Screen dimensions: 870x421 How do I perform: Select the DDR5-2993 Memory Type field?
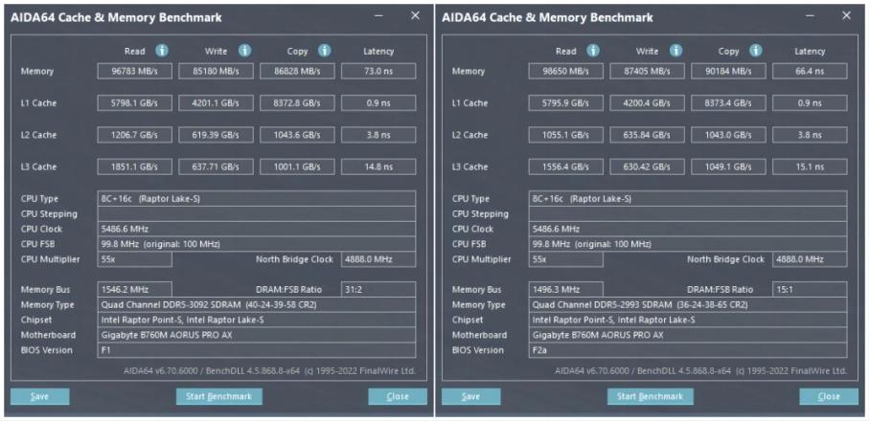coord(688,304)
